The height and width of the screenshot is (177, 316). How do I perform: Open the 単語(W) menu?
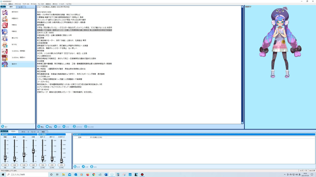click(48, 4)
